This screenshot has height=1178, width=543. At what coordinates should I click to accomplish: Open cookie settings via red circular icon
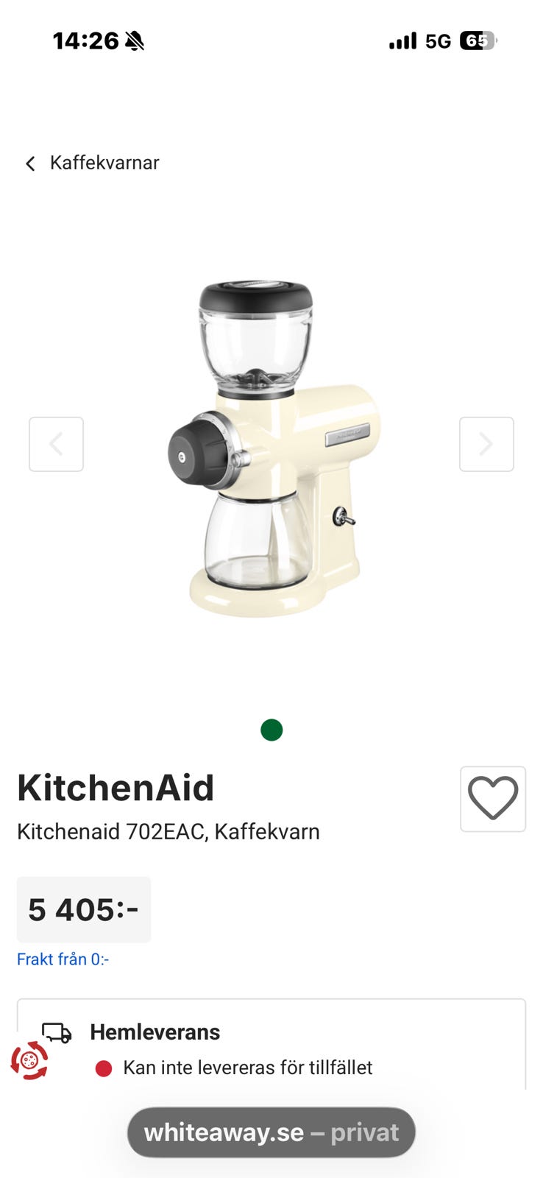click(x=29, y=1061)
